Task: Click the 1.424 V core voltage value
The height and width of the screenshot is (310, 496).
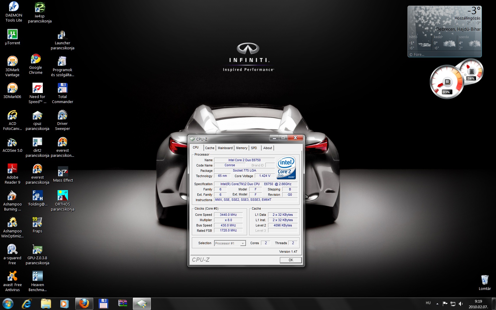Action: click(x=265, y=176)
